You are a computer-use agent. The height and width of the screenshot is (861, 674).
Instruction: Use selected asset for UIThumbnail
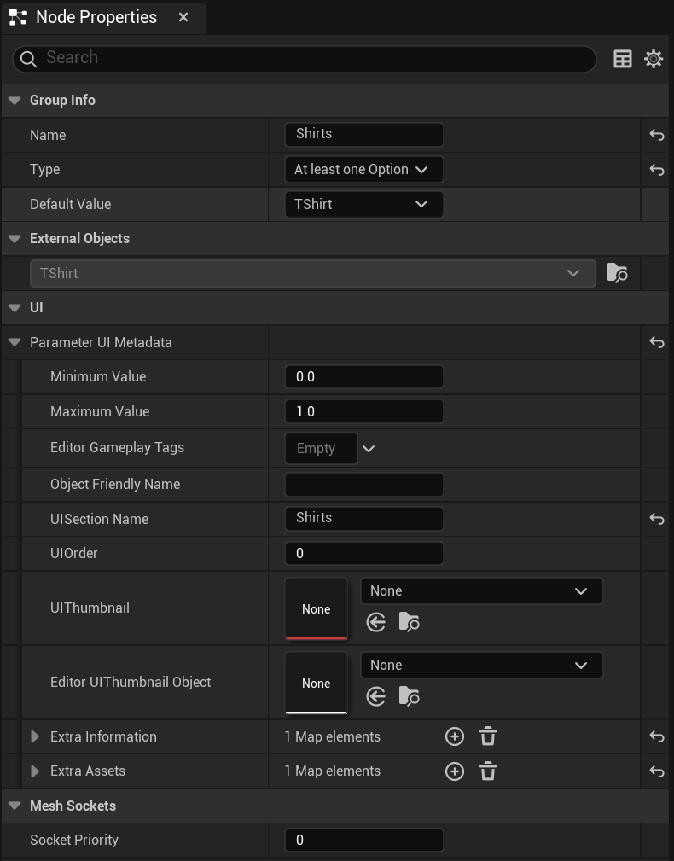376,622
